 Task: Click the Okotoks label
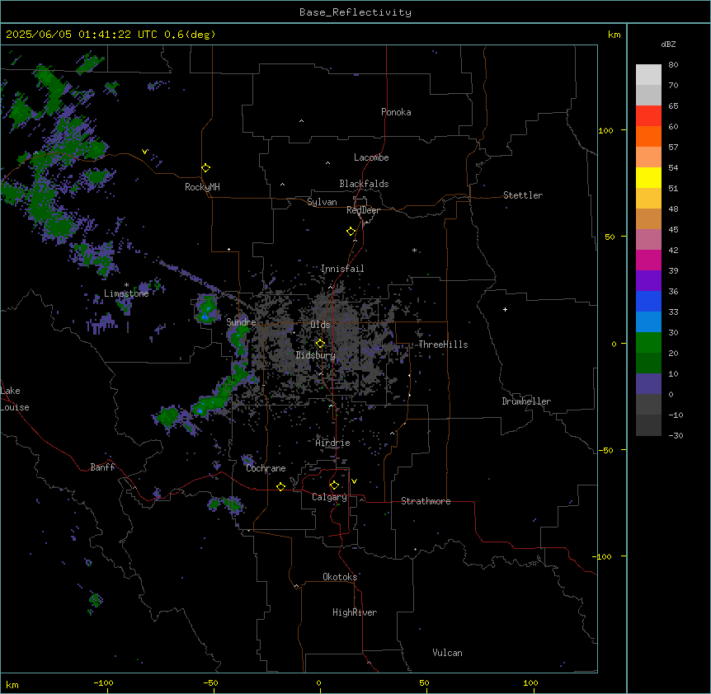point(340,577)
